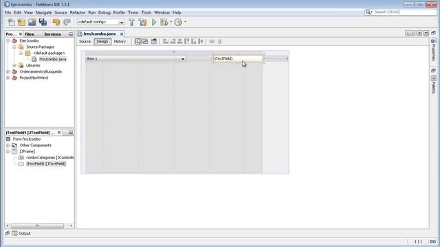Image resolution: width=440 pixels, height=247 pixels.
Task: Click the New Project toolbar icon
Action: (21, 22)
